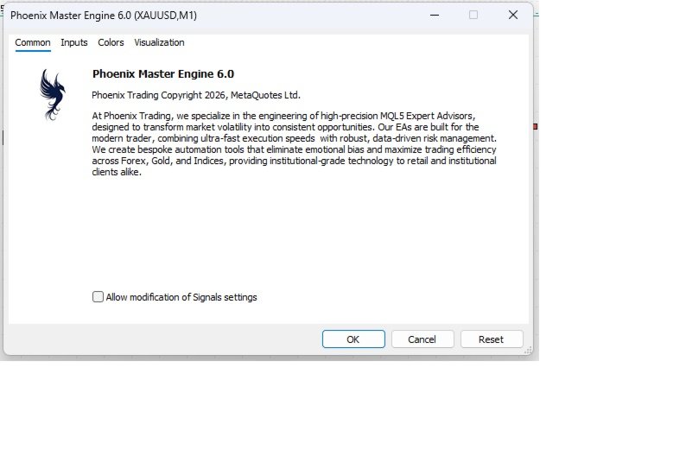Click the resize grip at dialog corner

coord(528,350)
